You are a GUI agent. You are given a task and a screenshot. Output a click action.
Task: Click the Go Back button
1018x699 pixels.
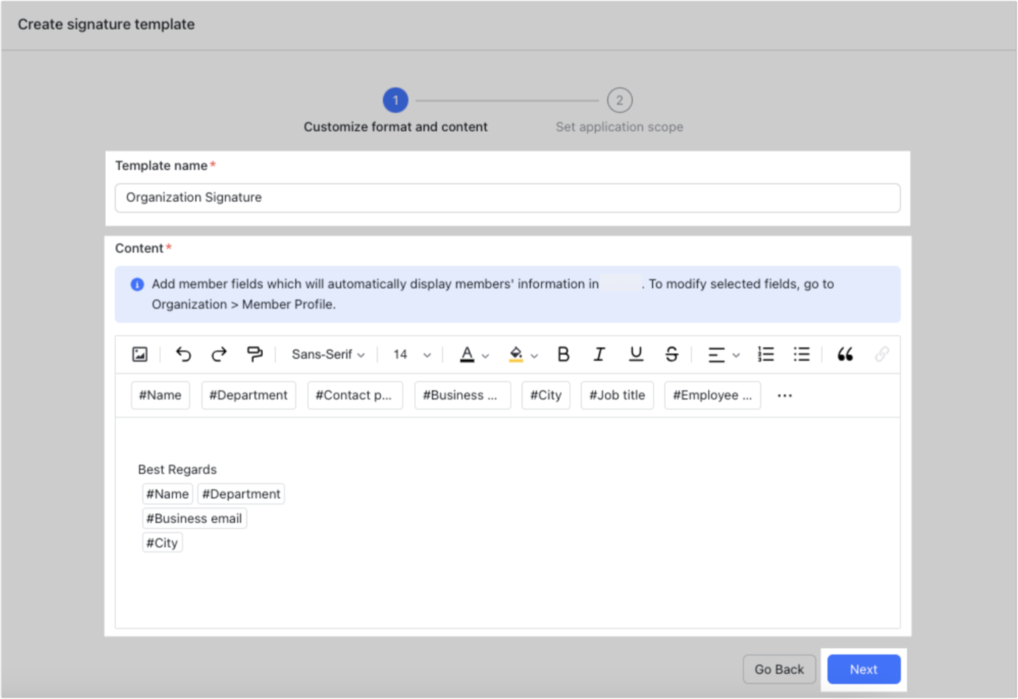779,669
